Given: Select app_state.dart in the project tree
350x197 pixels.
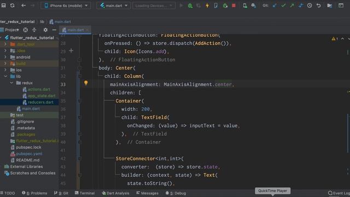Looking at the screenshot, I should coord(39,96).
